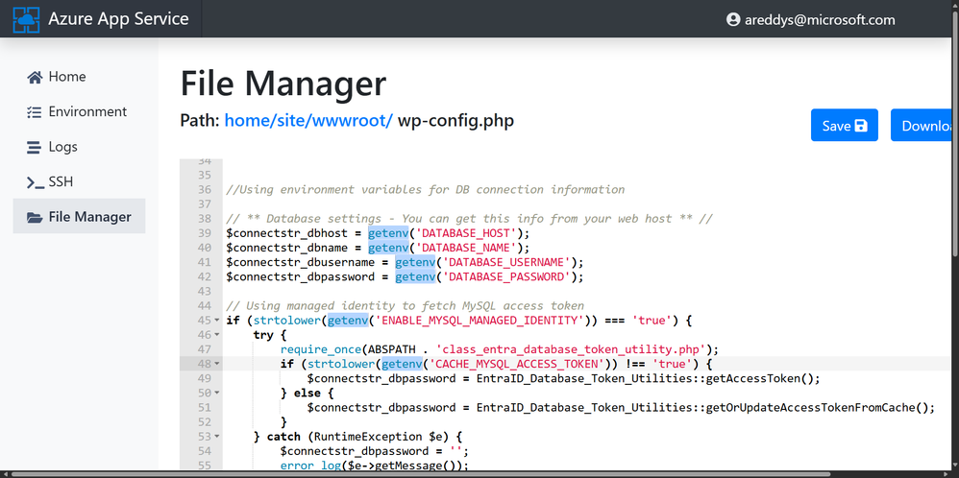Click the getenv call on line 41
The width and height of the screenshot is (959, 478).
click(x=415, y=262)
